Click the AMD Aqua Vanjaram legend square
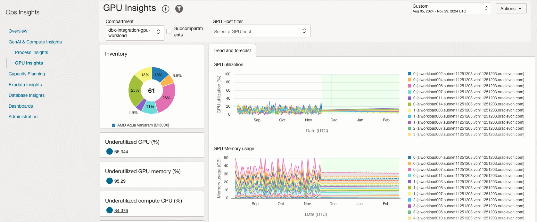 113,125
